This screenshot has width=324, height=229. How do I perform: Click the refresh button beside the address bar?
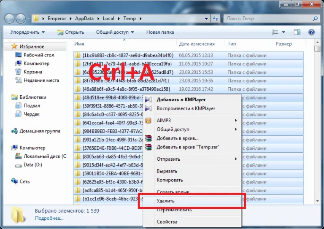(x=215, y=19)
